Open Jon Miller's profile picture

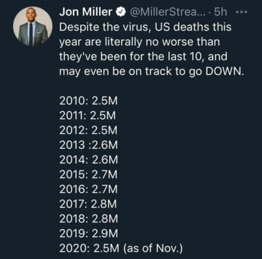pos(33,26)
